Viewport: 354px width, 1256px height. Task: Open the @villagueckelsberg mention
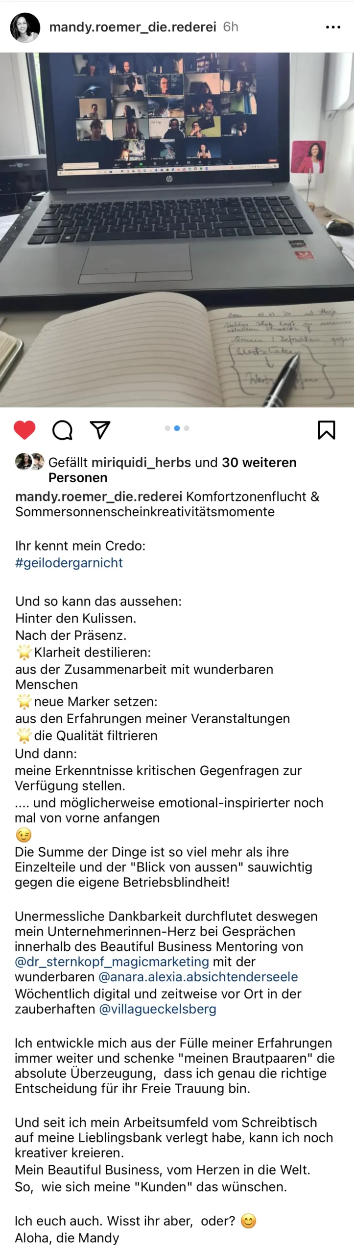[158, 1009]
